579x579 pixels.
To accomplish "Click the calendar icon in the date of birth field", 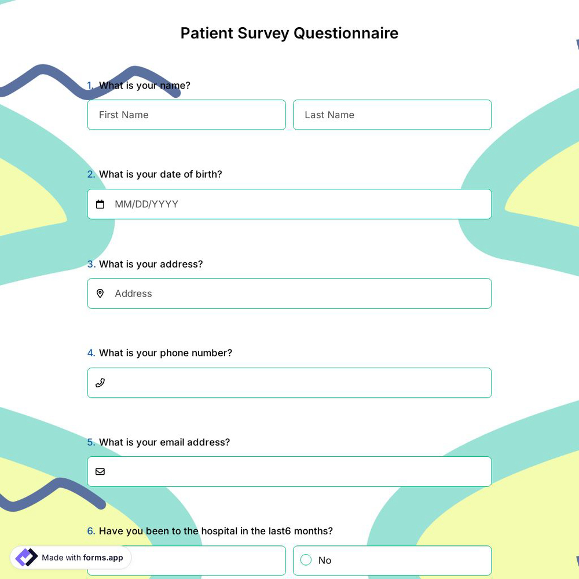I will point(100,204).
